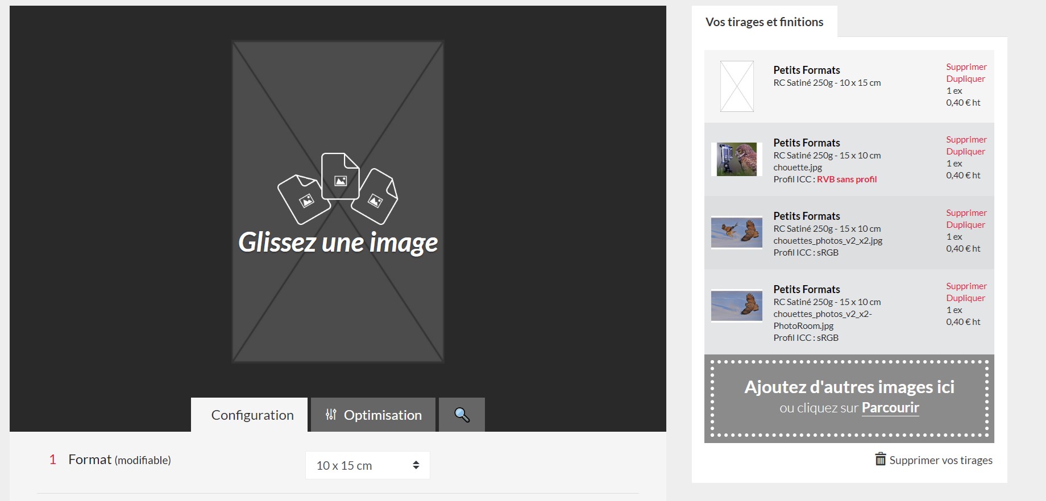The width and height of the screenshot is (1046, 501).
Task: Switch to the Configuration tab
Action: tap(252, 415)
